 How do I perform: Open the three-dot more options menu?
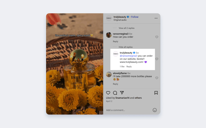point(156,18)
